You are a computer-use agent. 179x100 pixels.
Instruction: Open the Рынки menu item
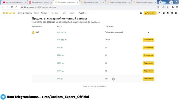click(37, 13)
